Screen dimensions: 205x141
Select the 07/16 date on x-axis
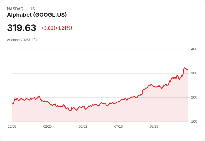click(118, 127)
